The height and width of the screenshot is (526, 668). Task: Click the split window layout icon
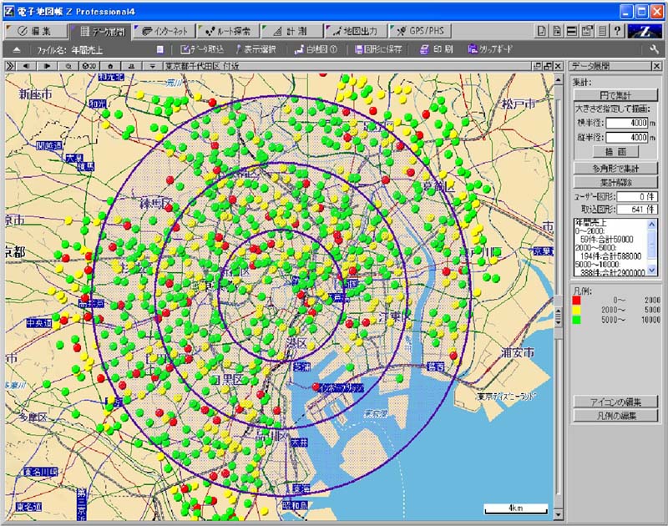tap(572, 31)
